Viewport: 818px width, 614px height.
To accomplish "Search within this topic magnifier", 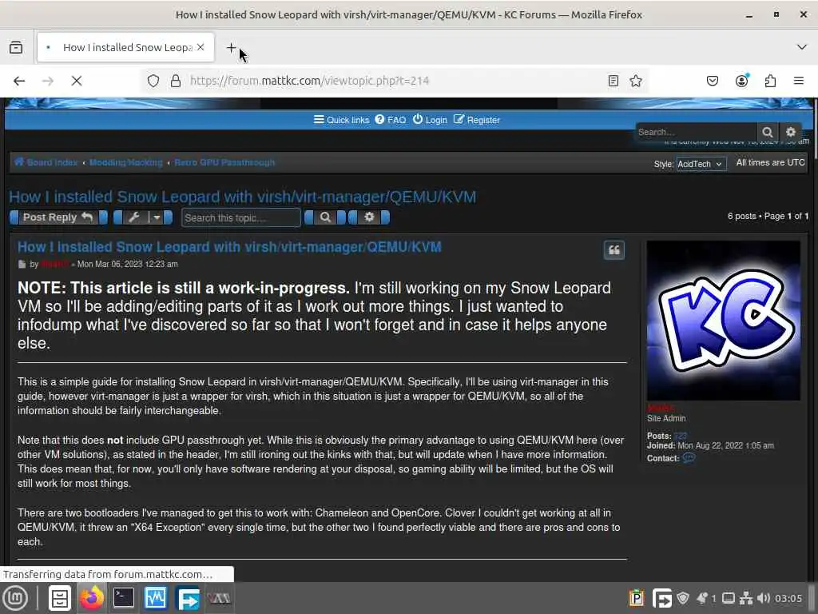I will (x=326, y=217).
